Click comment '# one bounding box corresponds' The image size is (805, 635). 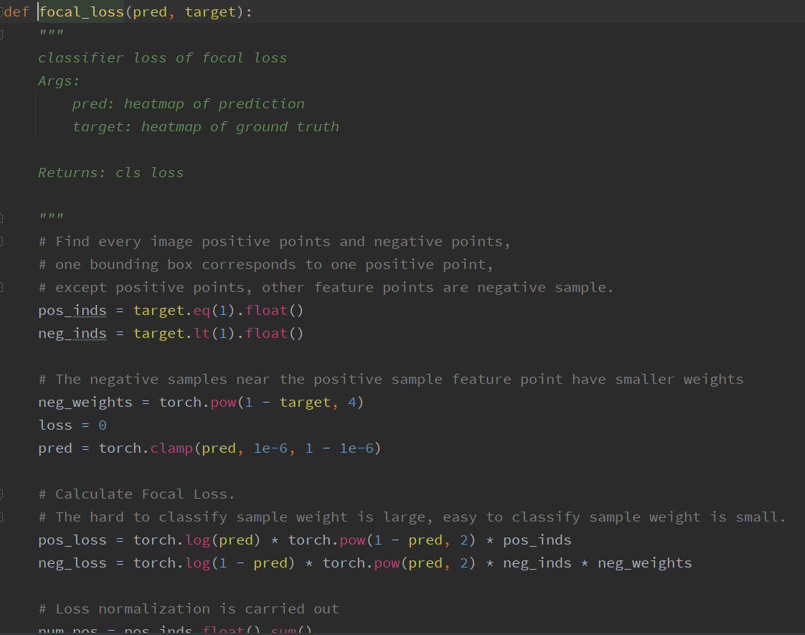point(266,264)
